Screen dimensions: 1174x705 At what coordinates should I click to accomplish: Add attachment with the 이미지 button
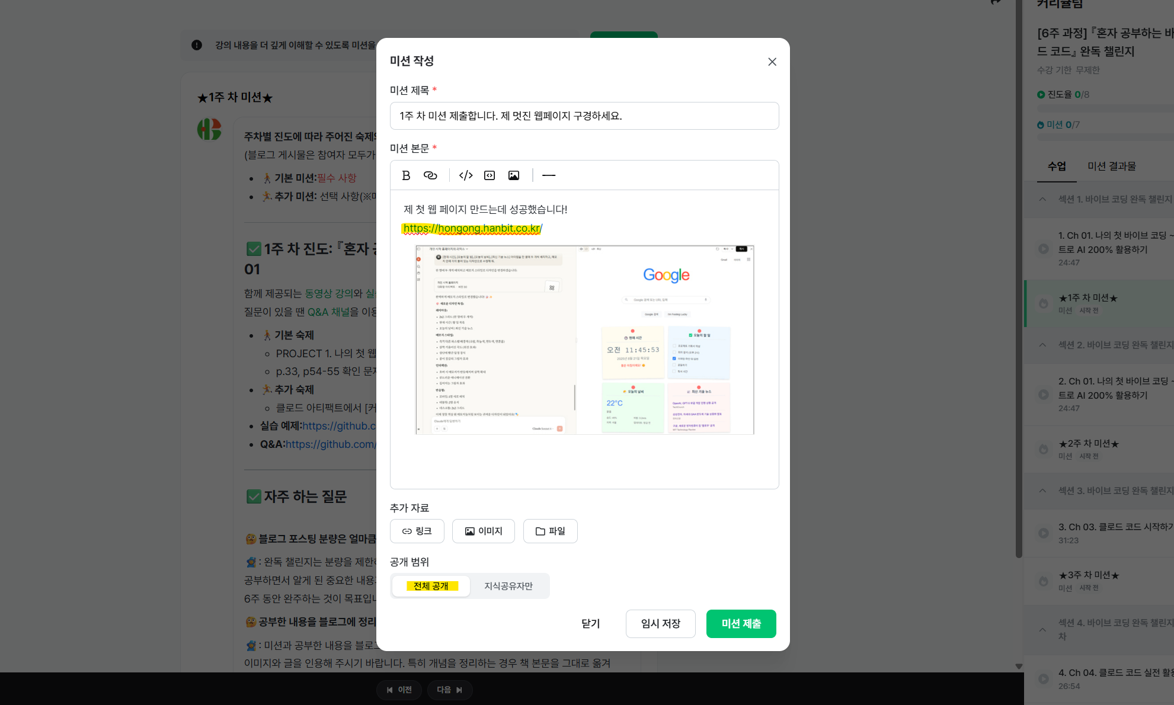tap(483, 531)
